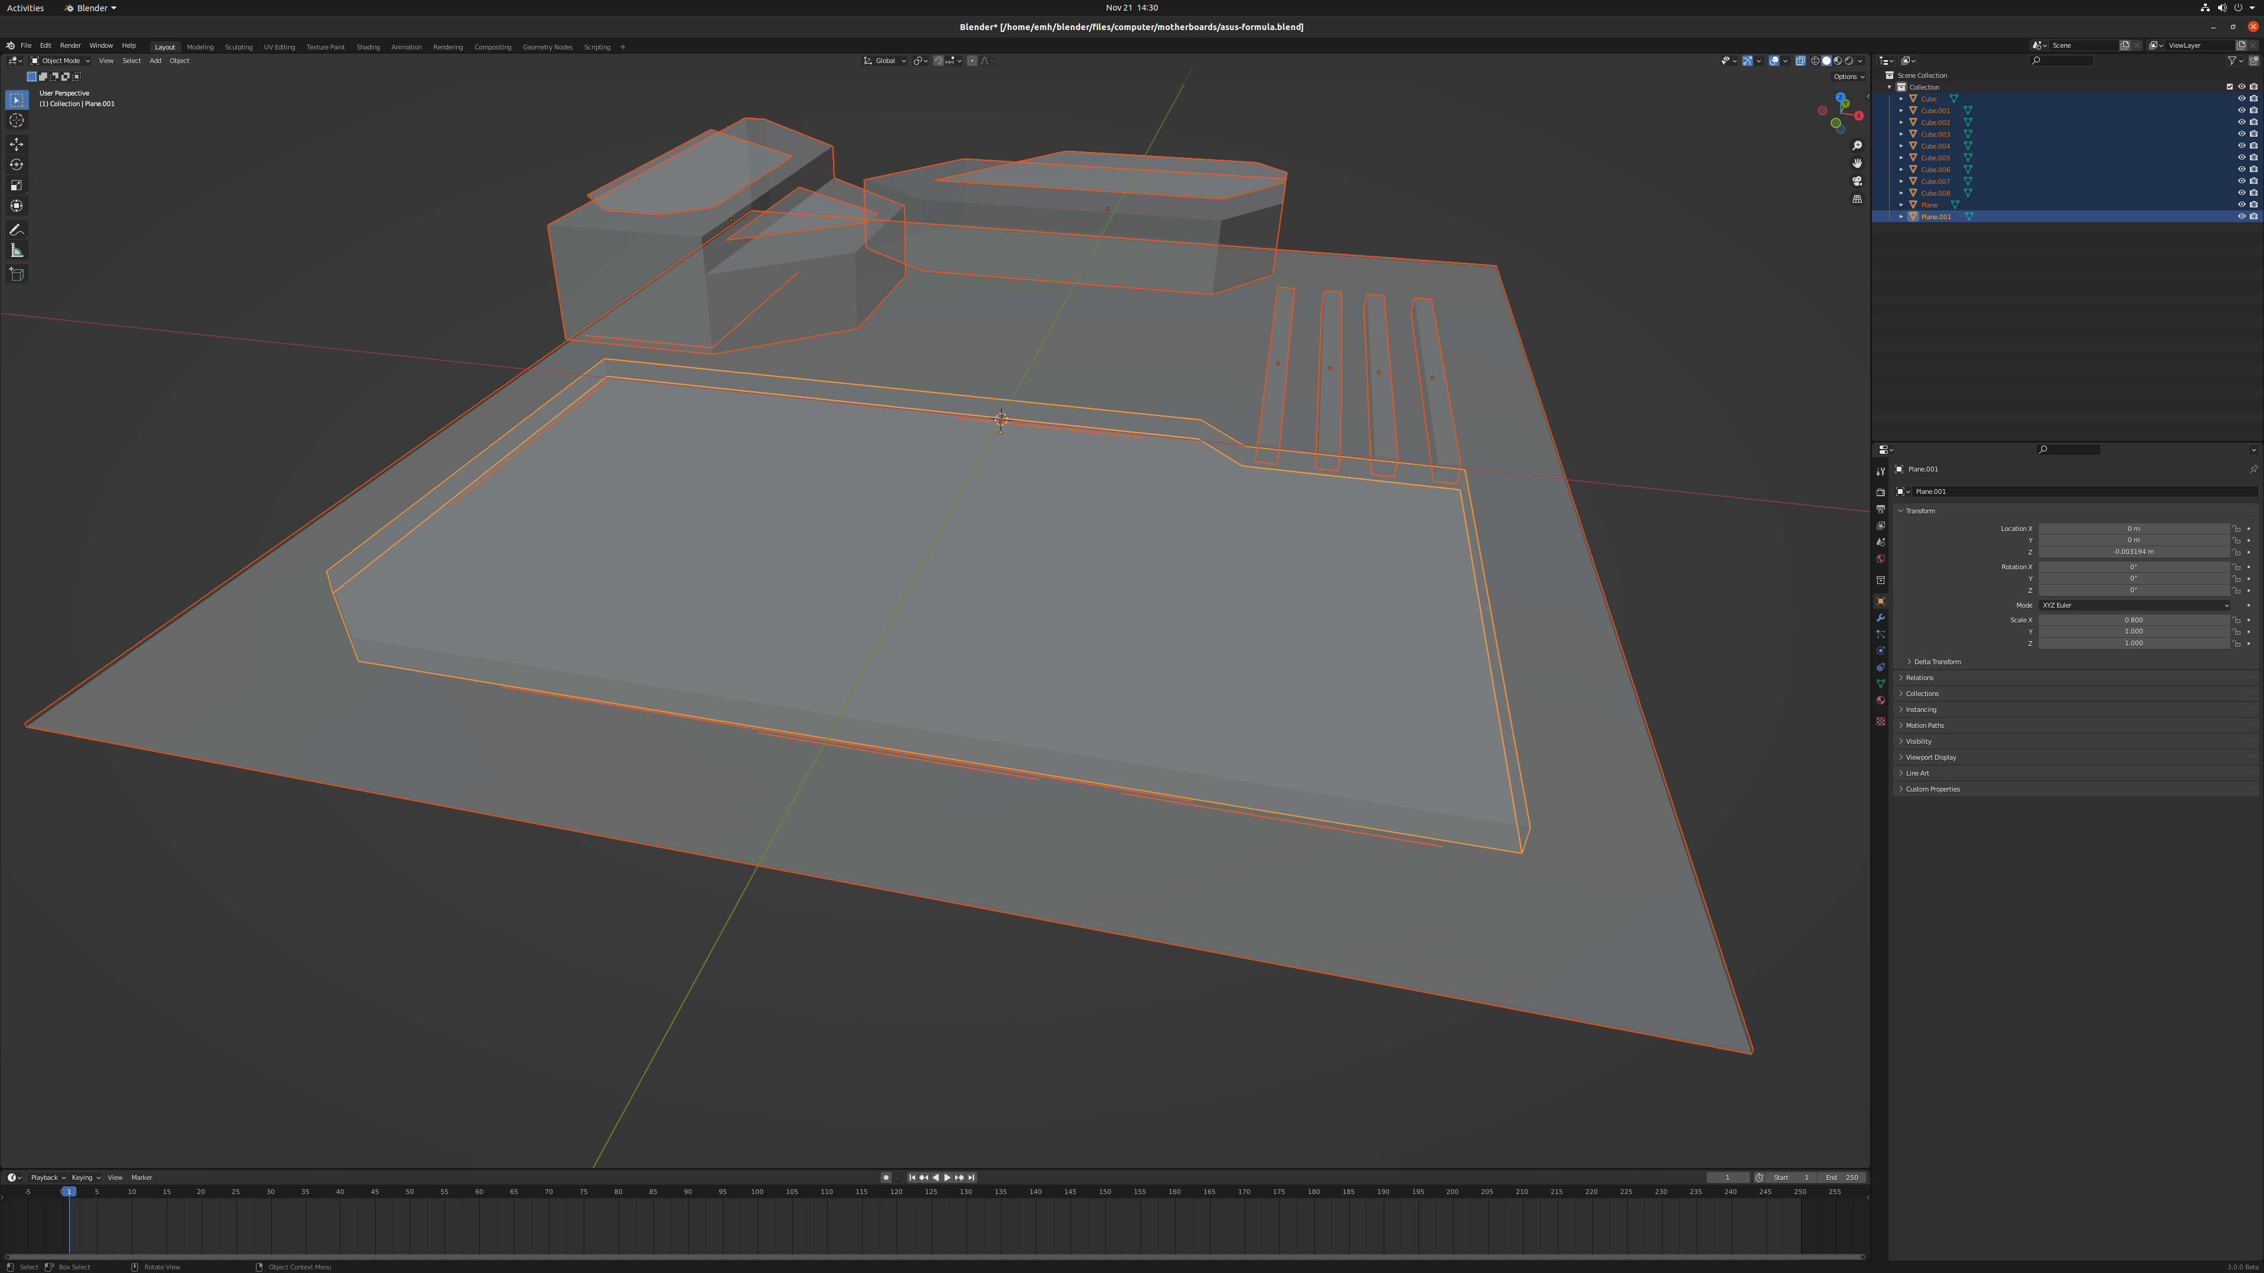The image size is (2264, 1273).
Task: Activate the Transform tool
Action: [17, 206]
